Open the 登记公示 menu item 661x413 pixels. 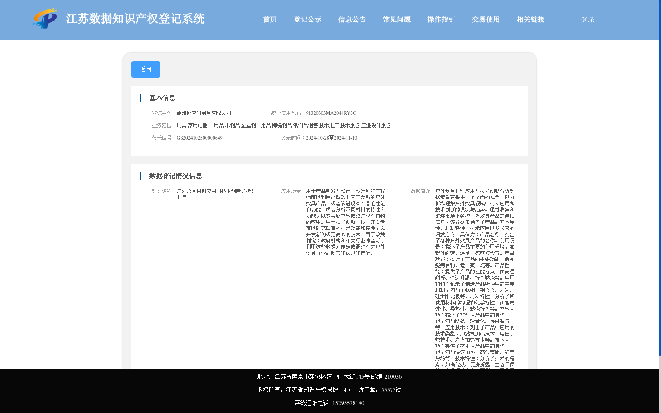pos(307,19)
